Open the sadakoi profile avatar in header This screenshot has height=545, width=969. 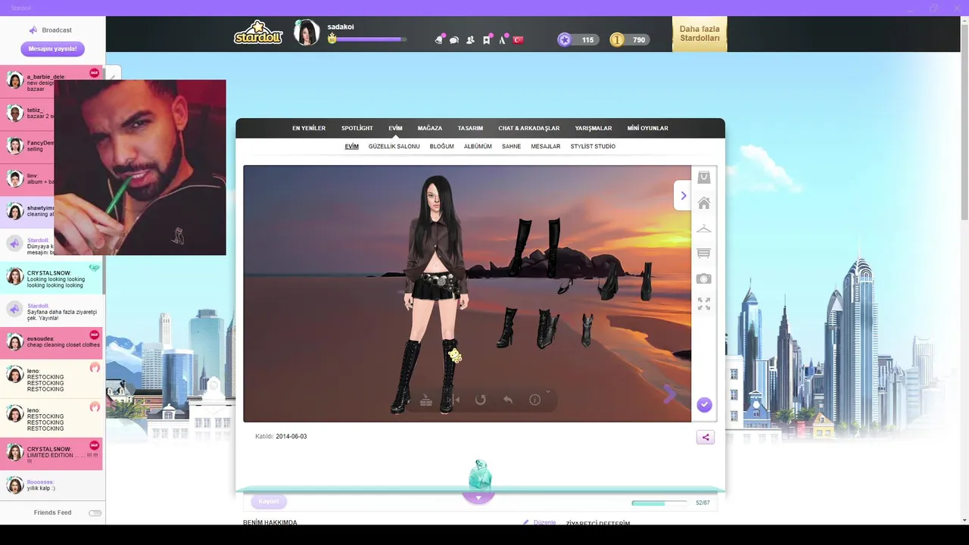(307, 33)
